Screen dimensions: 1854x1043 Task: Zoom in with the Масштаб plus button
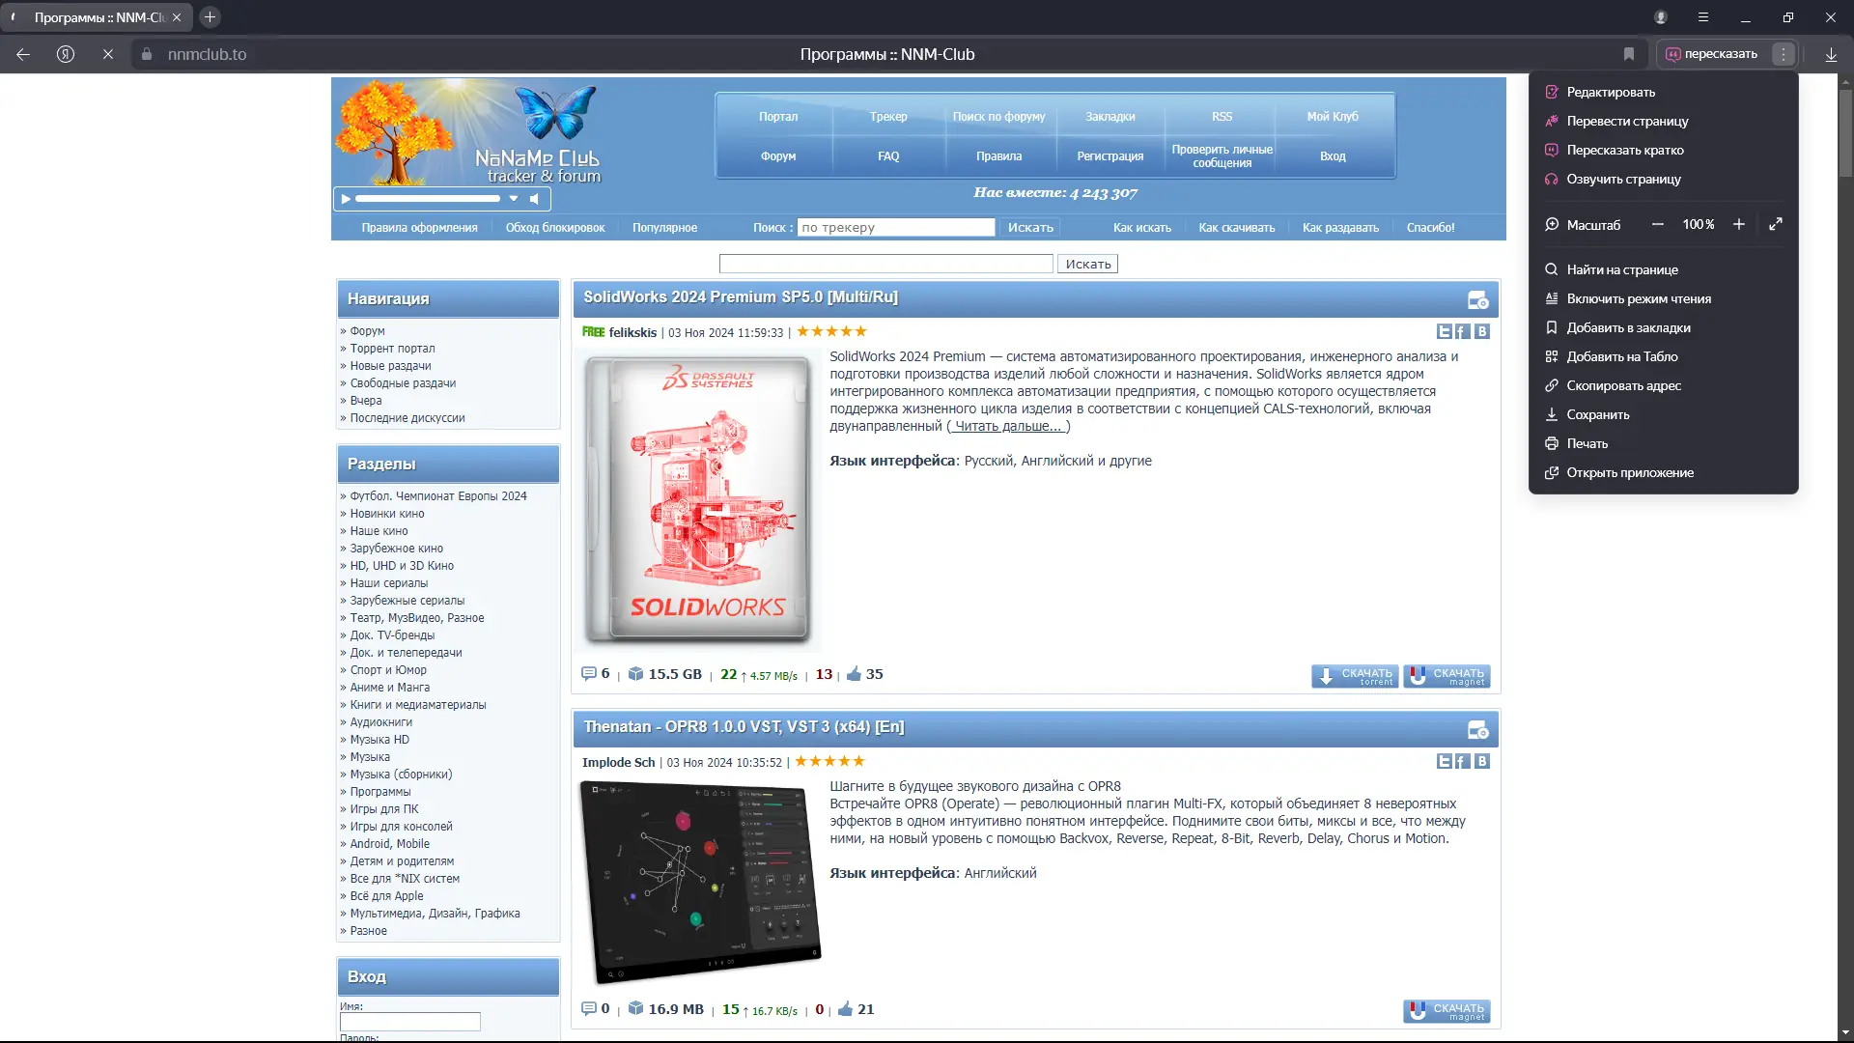click(1739, 224)
